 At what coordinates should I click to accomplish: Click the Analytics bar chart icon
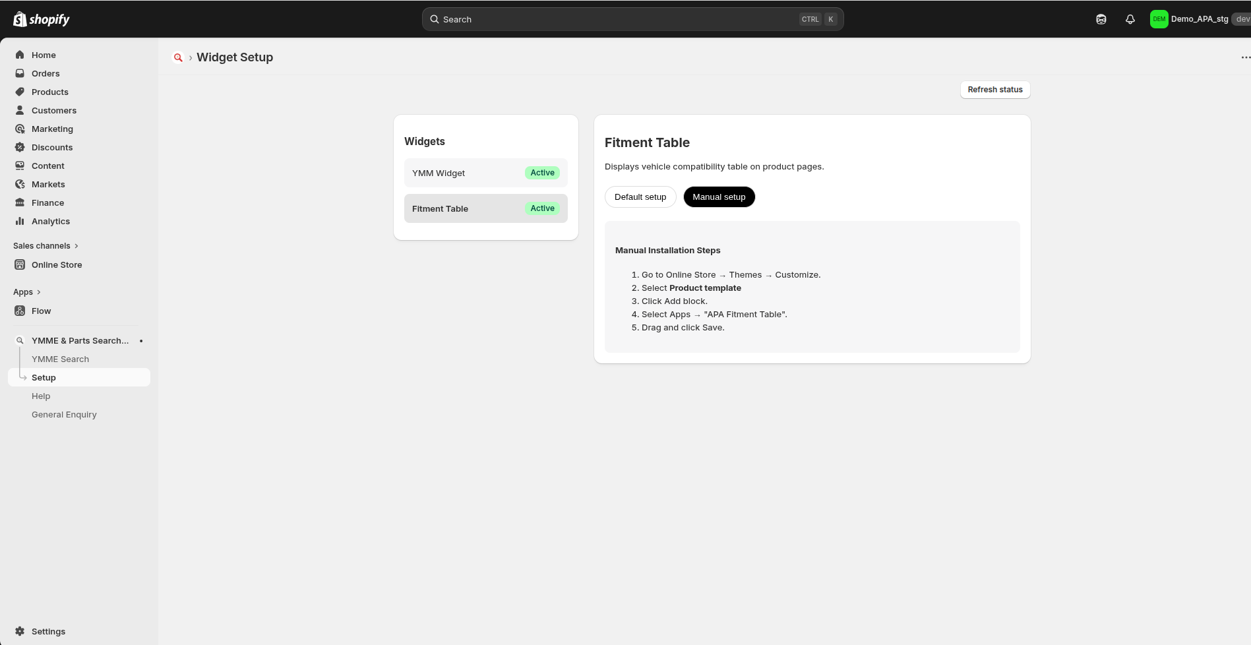[x=20, y=221]
